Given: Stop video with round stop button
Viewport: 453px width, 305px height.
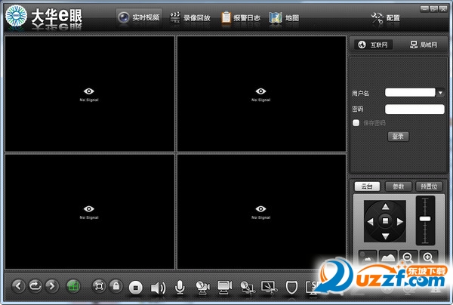Looking at the screenshot, I should pyautogui.click(x=135, y=288).
